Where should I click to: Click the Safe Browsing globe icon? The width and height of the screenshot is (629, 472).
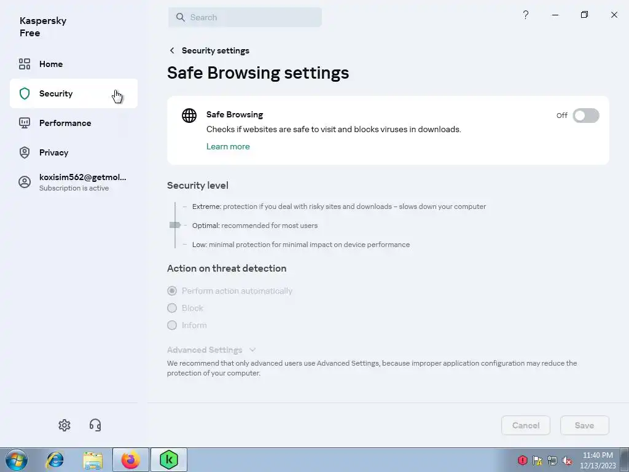pos(189,116)
